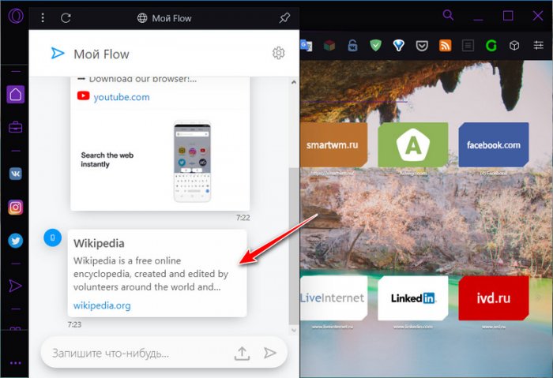Follow the wikipedia.org link

(102, 305)
